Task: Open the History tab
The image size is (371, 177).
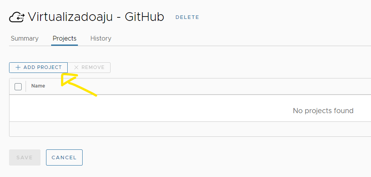Action: click(x=101, y=39)
